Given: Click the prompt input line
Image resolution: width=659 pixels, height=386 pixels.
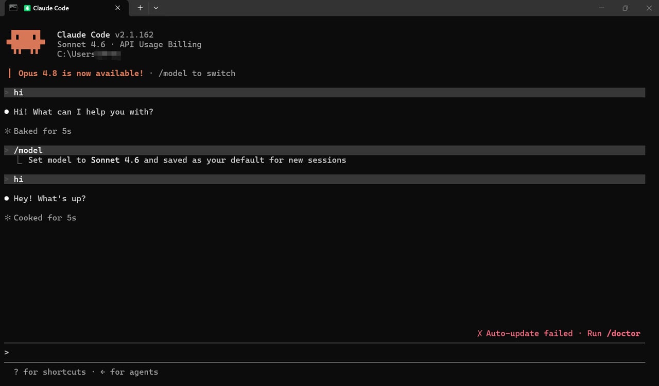Looking at the screenshot, I should (x=324, y=353).
